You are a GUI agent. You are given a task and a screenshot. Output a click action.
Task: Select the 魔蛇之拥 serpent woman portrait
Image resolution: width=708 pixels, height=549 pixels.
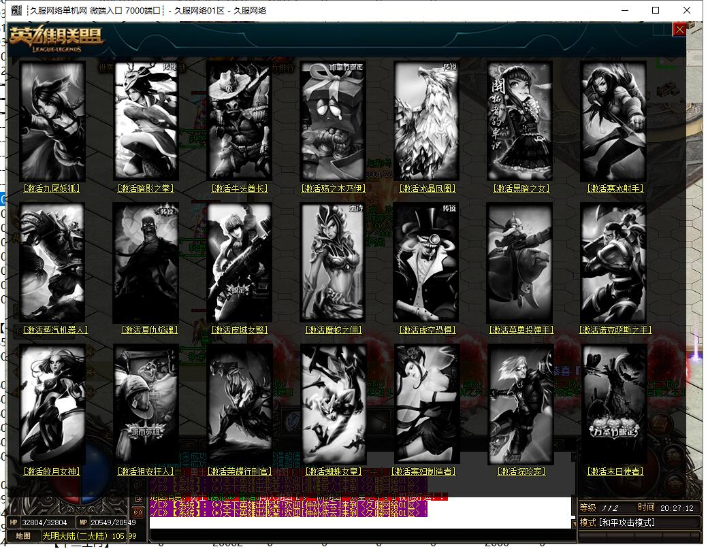pyautogui.click(x=333, y=263)
